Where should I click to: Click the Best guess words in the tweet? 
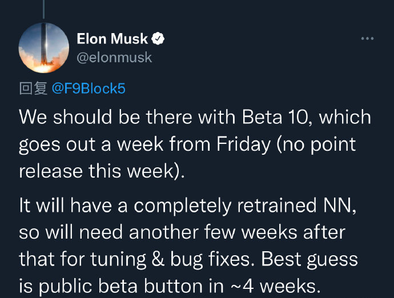(x=309, y=260)
